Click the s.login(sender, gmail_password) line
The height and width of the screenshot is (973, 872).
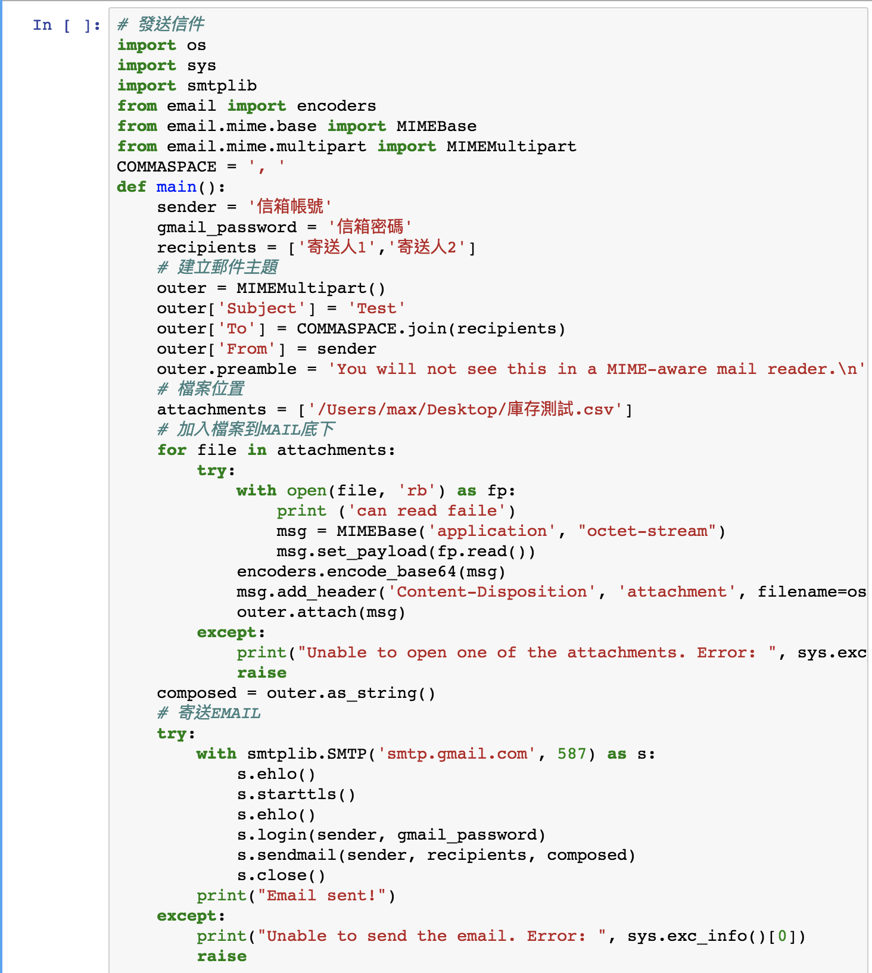click(391, 835)
